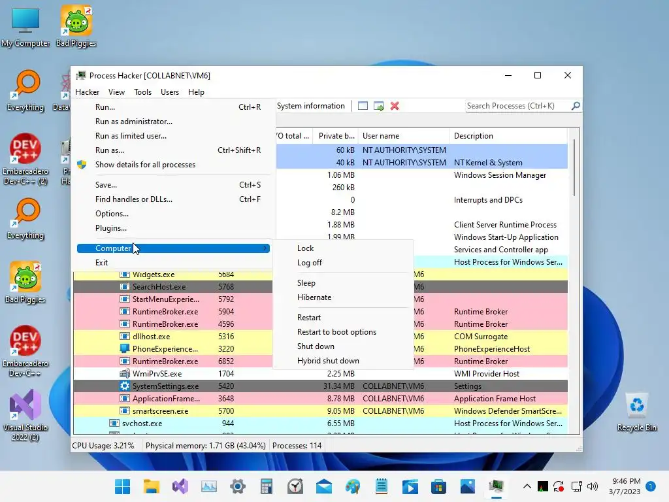Image resolution: width=669 pixels, height=502 pixels.
Task: Select the StartMenuExperie... process row
Action: pyautogui.click(x=172, y=299)
